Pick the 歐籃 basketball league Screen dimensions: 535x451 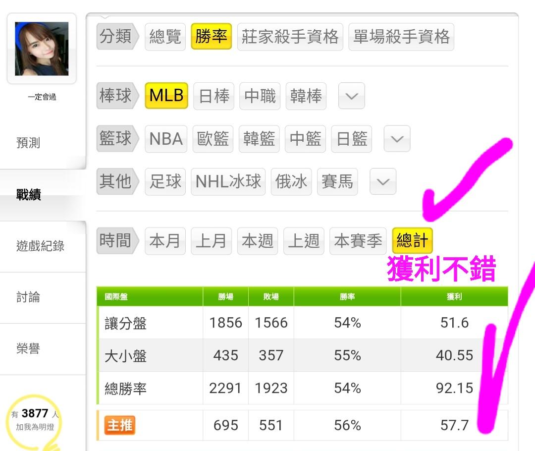(213, 139)
